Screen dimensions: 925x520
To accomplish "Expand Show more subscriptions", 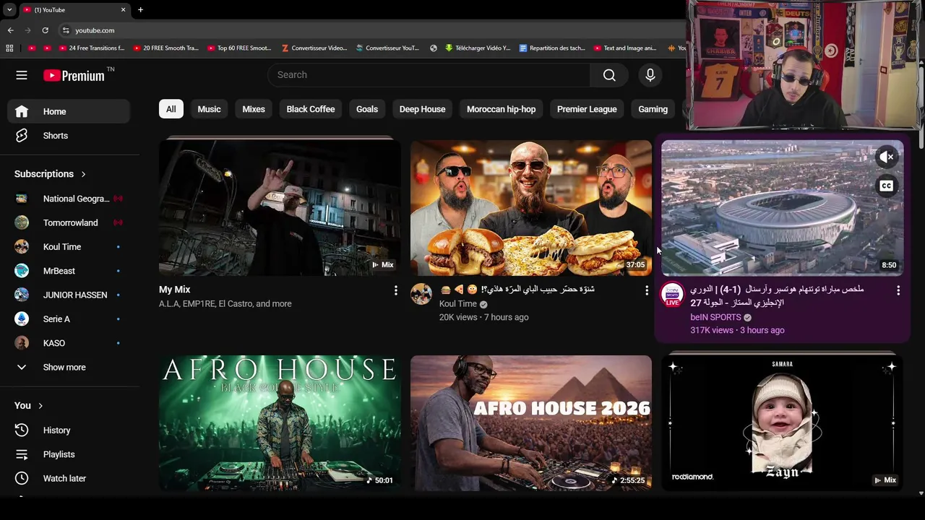I will point(69,367).
